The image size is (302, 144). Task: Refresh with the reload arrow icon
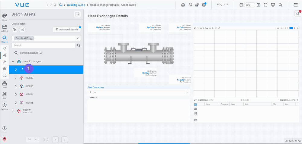click(x=55, y=5)
